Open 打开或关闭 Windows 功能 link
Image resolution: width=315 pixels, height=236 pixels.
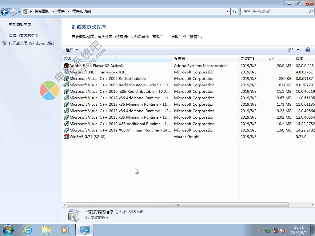31,43
